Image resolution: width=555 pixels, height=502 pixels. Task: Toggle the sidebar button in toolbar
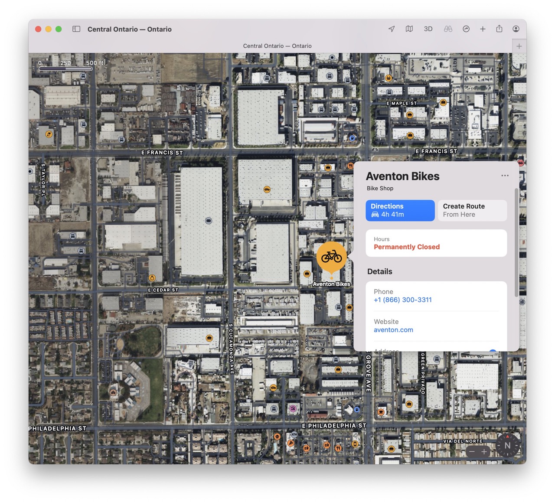click(x=76, y=29)
